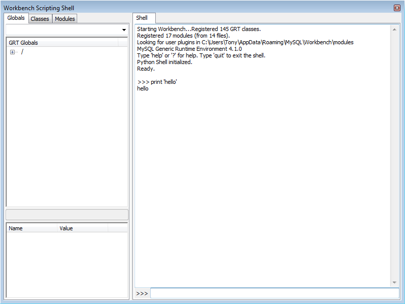Close the Workbench Scripting Shell window
This screenshot has height=304, width=405.
397,8
